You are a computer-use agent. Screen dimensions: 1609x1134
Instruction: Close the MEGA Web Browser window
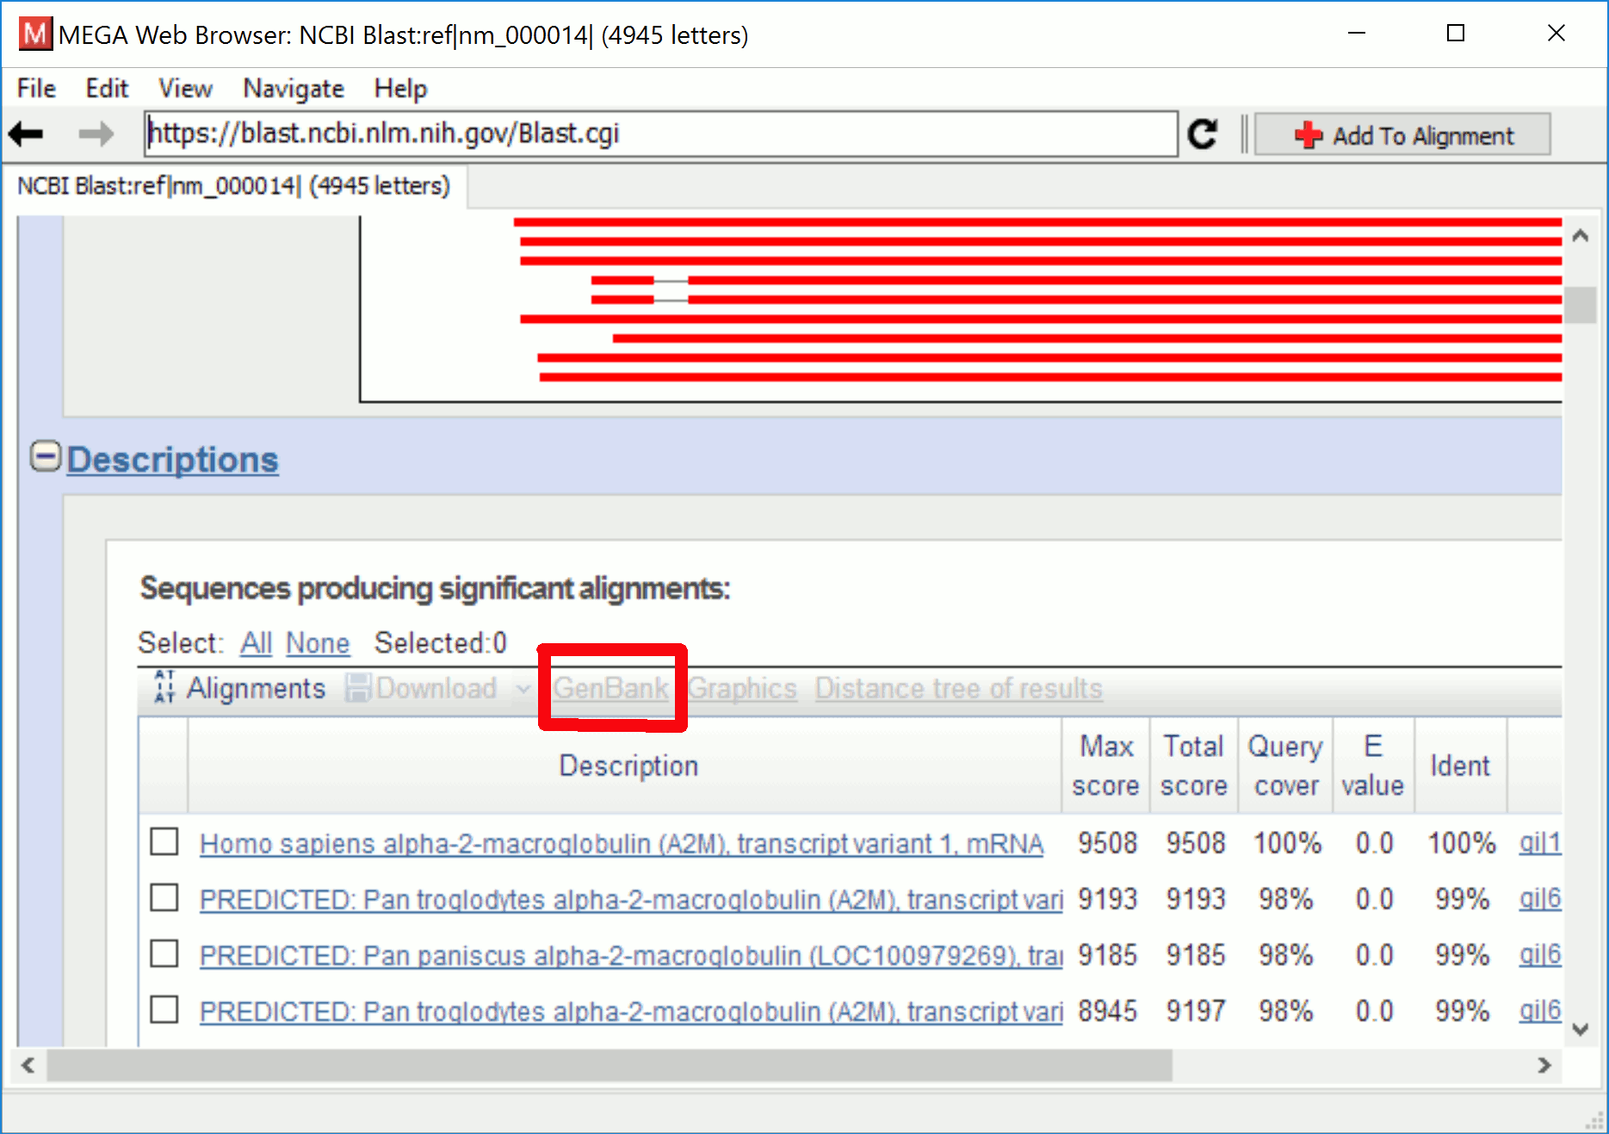pos(1556,34)
